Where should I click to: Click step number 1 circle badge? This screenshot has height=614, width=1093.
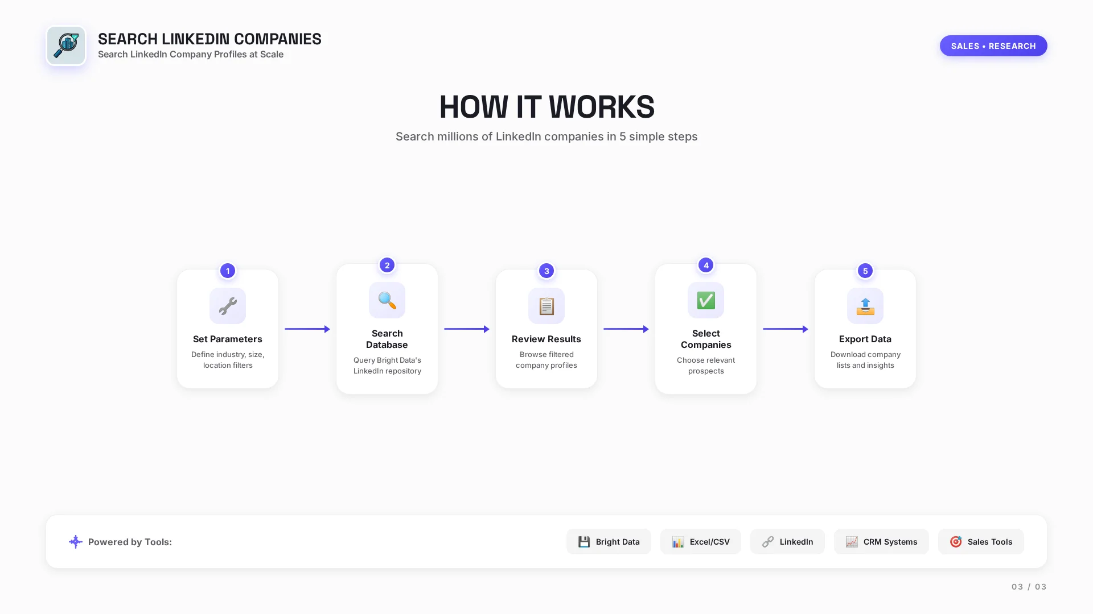(x=228, y=271)
